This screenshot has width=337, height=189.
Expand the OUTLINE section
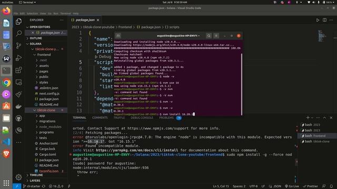[36, 38]
